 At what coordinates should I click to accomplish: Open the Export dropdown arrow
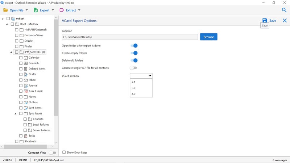53,10
